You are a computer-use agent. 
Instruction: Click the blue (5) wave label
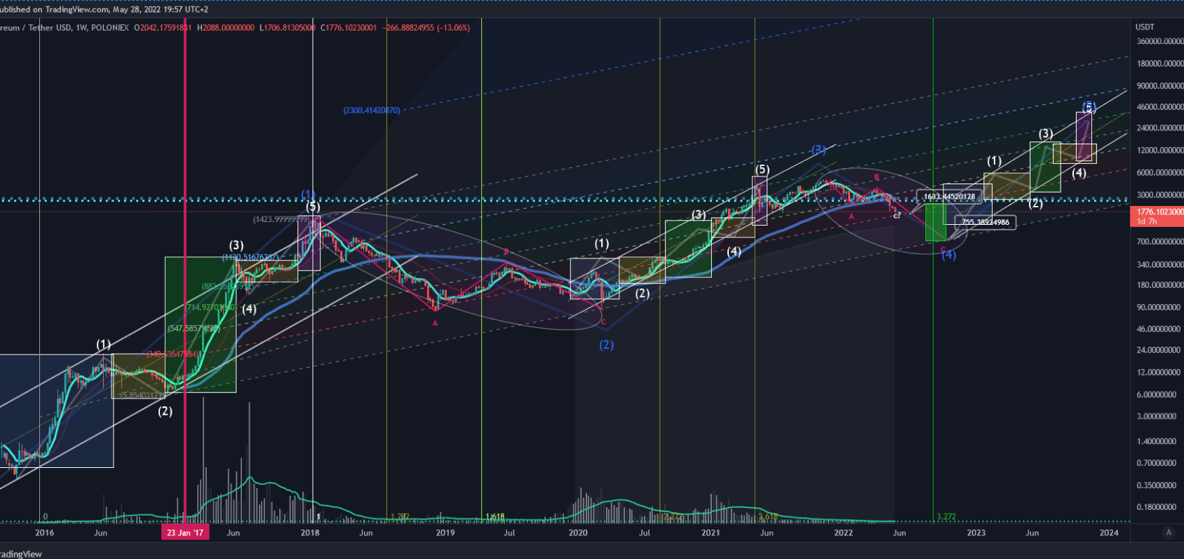pyautogui.click(x=1089, y=107)
